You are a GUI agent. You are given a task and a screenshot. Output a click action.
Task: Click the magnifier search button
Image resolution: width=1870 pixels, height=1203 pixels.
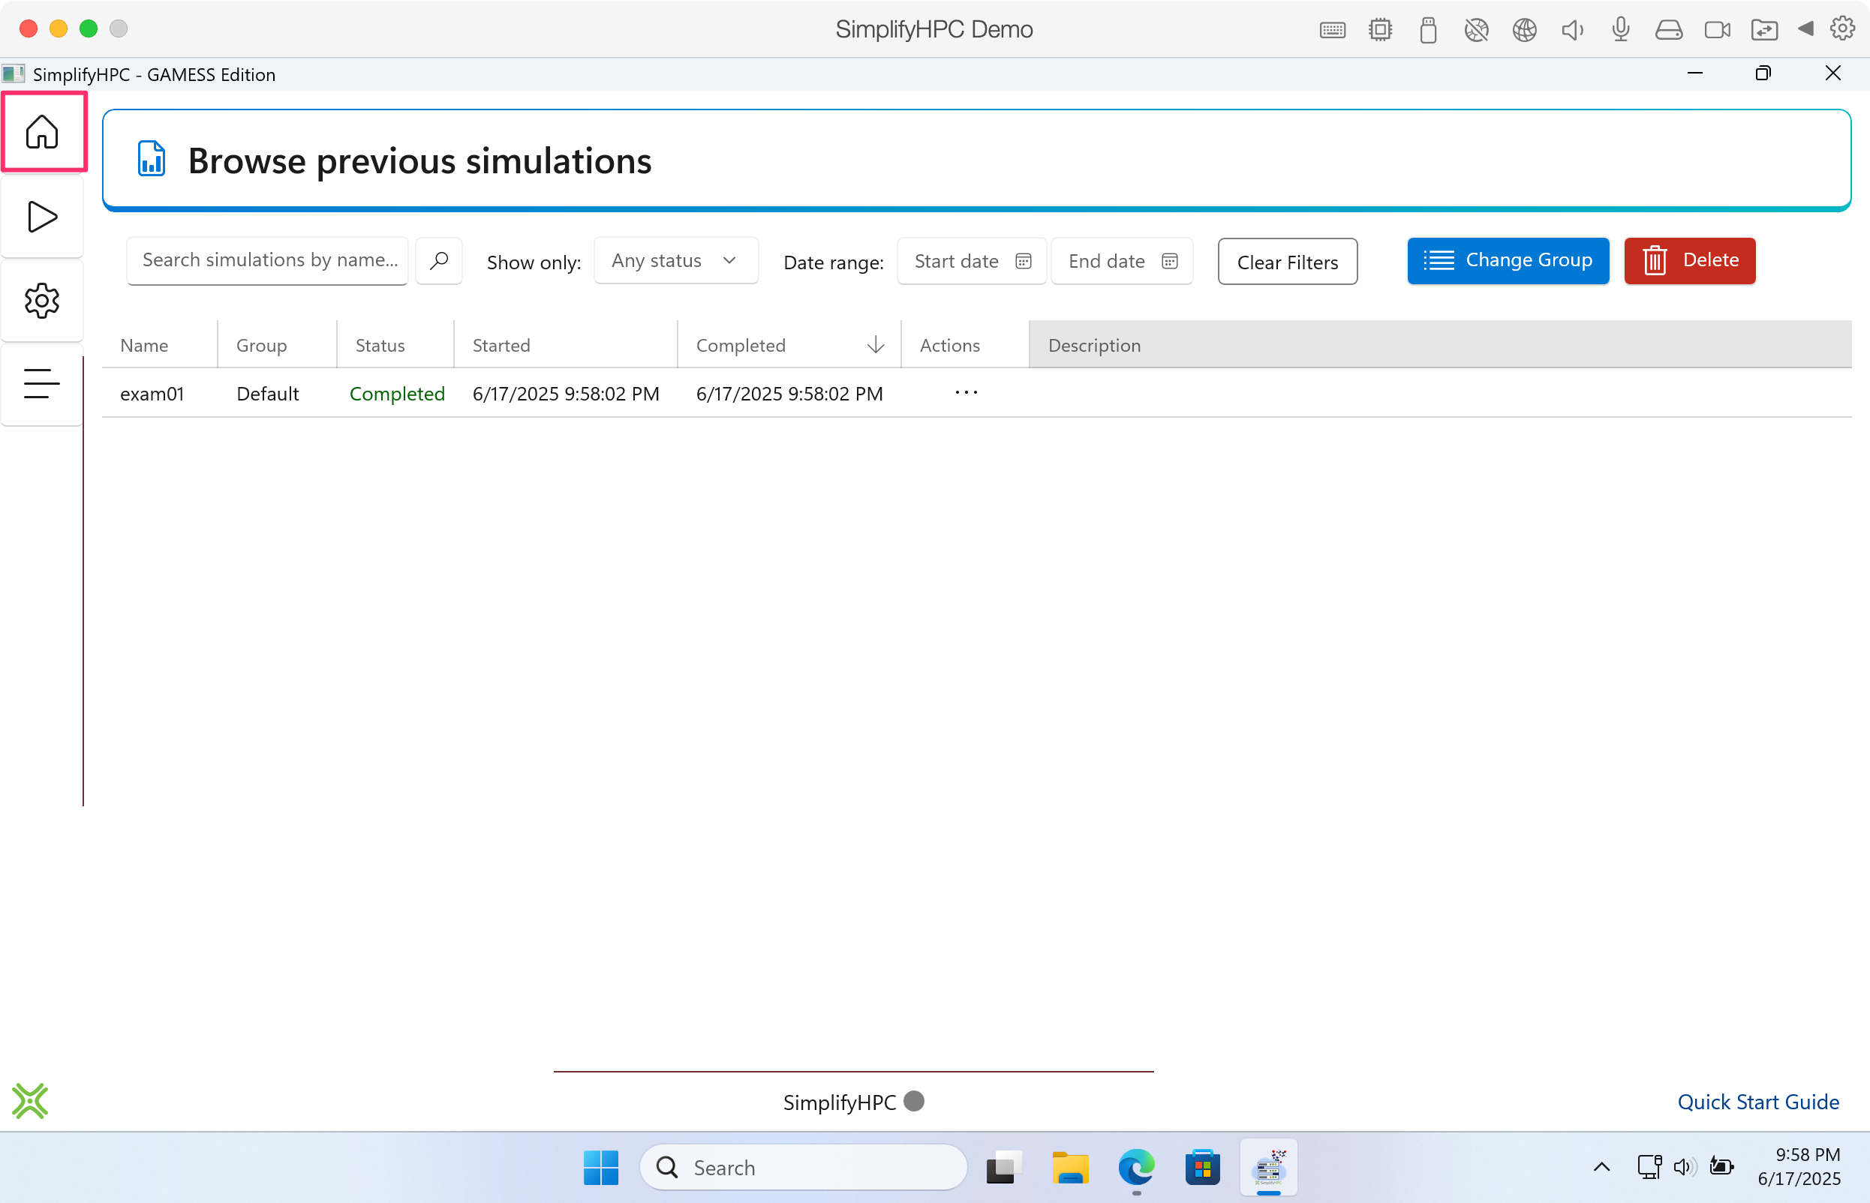[x=439, y=260]
